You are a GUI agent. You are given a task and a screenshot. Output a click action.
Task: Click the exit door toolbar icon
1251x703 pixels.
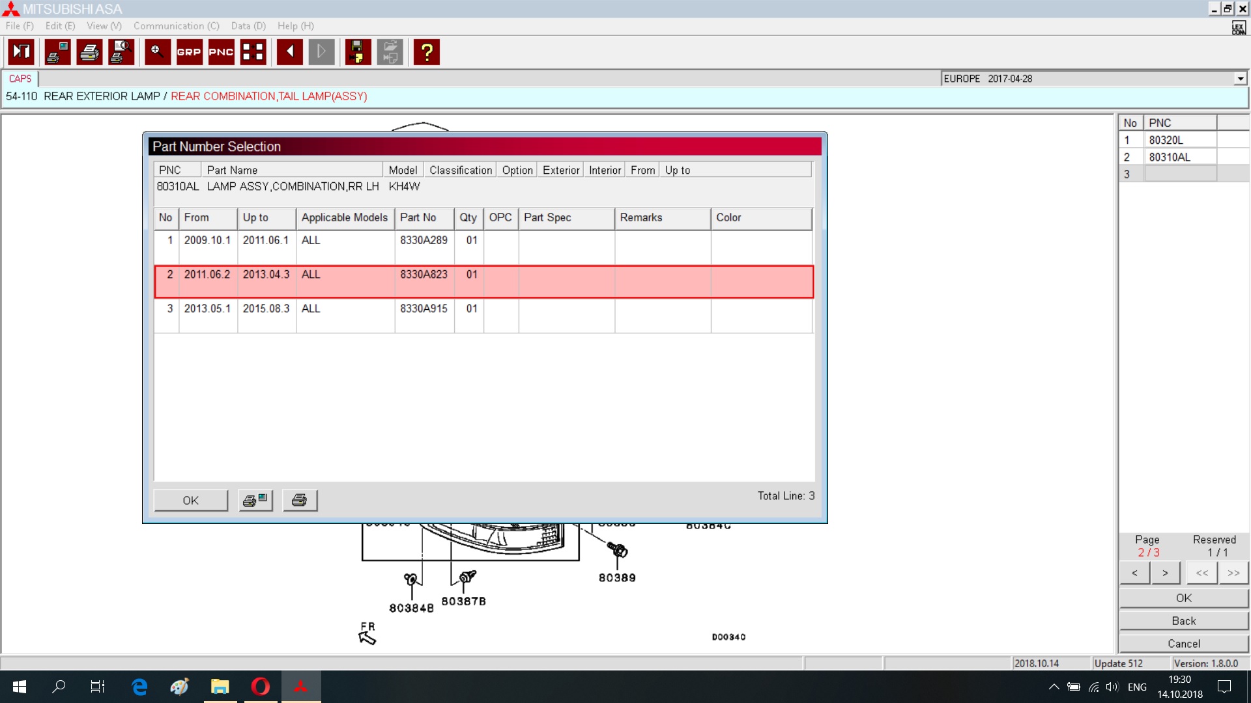pyautogui.click(x=21, y=52)
